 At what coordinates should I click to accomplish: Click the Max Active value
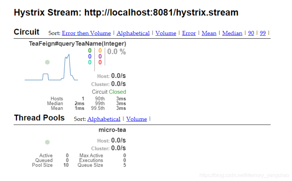[124, 155]
